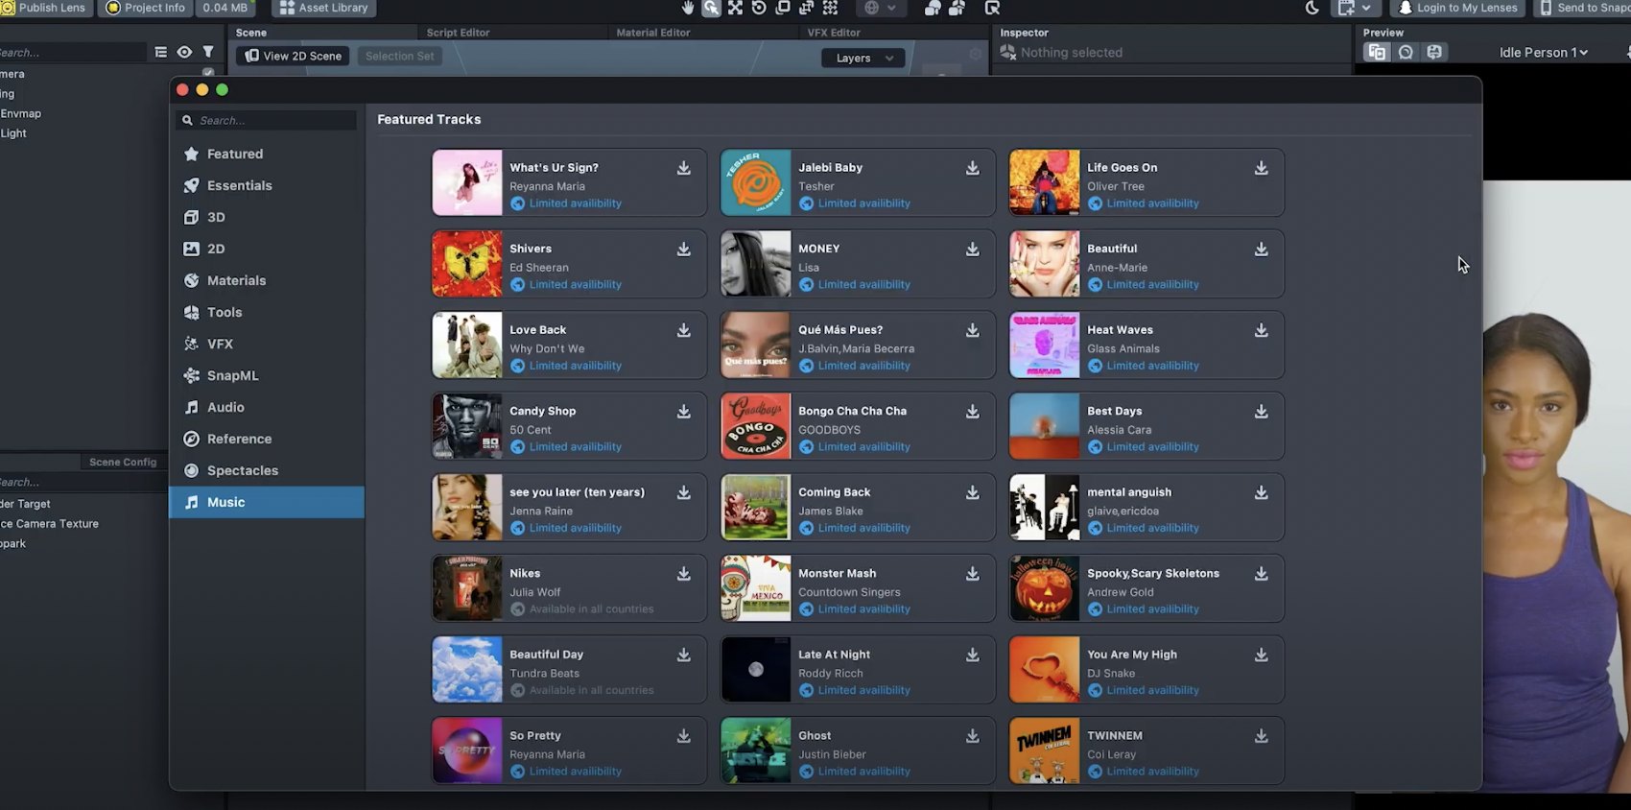1631x810 pixels.
Task: Toggle dark mode moon icon
Action: click(x=1312, y=8)
